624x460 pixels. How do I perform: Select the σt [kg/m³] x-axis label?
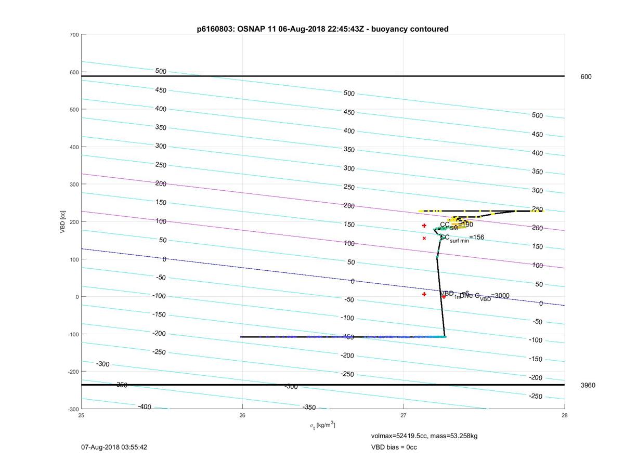coord(322,425)
